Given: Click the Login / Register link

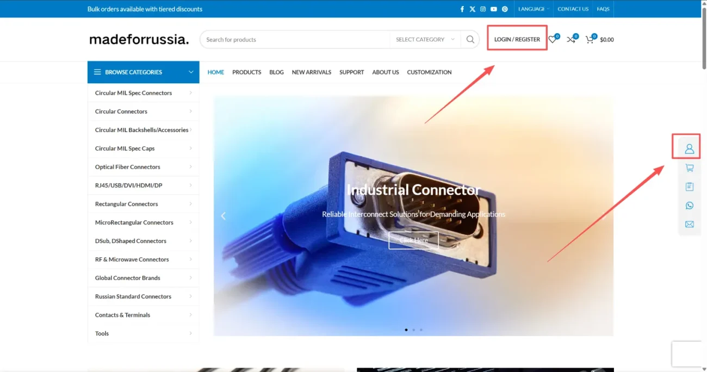Looking at the screenshot, I should click(x=517, y=40).
